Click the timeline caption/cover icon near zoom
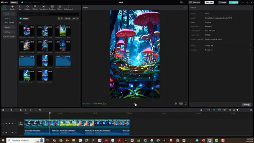The width and height of the screenshot is (254, 143). click(230, 110)
